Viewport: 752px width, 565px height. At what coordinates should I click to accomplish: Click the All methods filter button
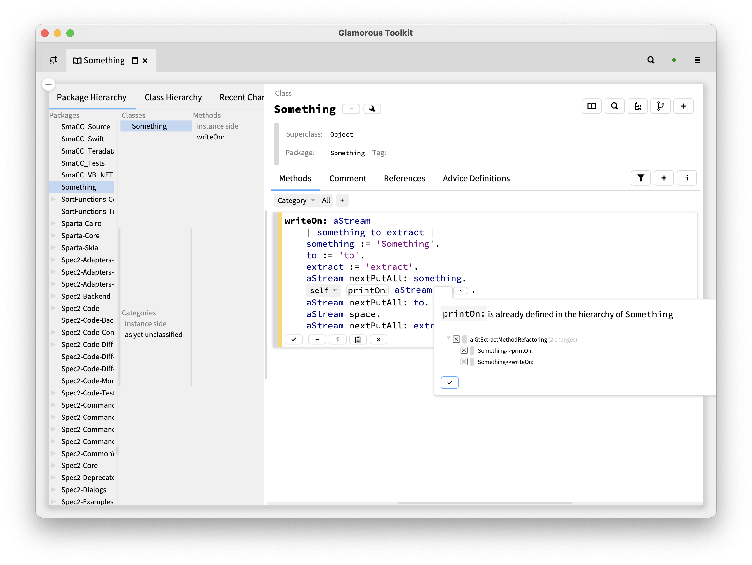click(x=326, y=200)
